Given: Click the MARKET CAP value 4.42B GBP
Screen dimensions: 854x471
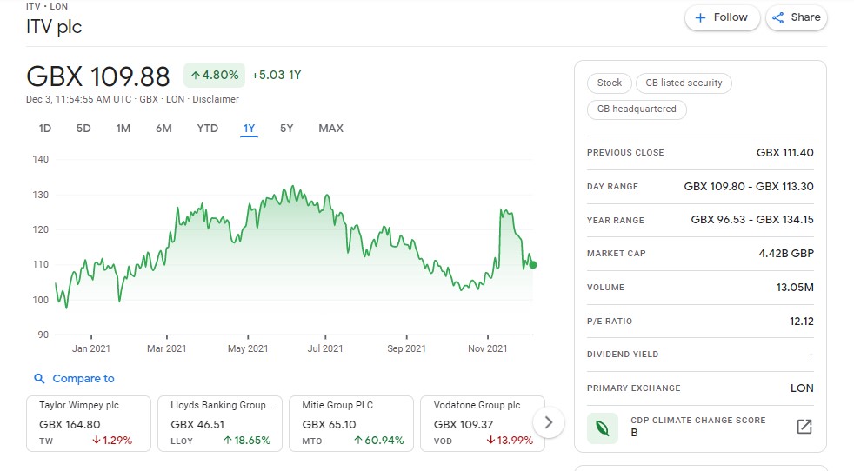Looking at the screenshot, I should pyautogui.click(x=786, y=254).
